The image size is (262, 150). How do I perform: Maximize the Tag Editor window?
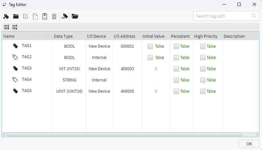(239, 4)
